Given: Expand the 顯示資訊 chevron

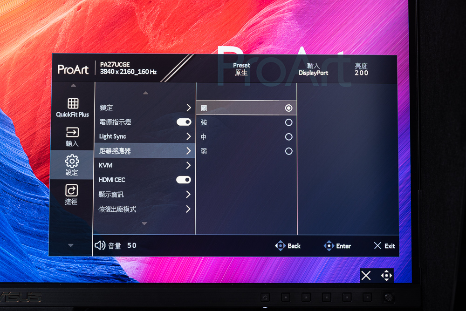Looking at the screenshot, I should [x=188, y=194].
